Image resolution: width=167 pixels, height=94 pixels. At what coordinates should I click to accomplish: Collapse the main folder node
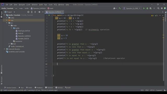click(9, 26)
